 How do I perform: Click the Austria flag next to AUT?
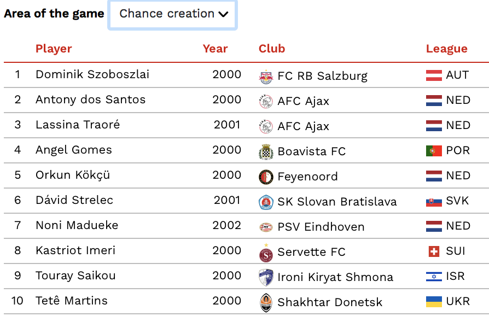(x=434, y=75)
